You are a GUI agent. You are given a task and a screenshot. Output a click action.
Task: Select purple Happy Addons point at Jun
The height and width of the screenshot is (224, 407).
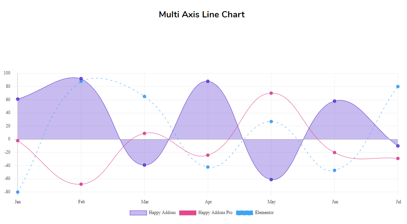[x=335, y=101]
